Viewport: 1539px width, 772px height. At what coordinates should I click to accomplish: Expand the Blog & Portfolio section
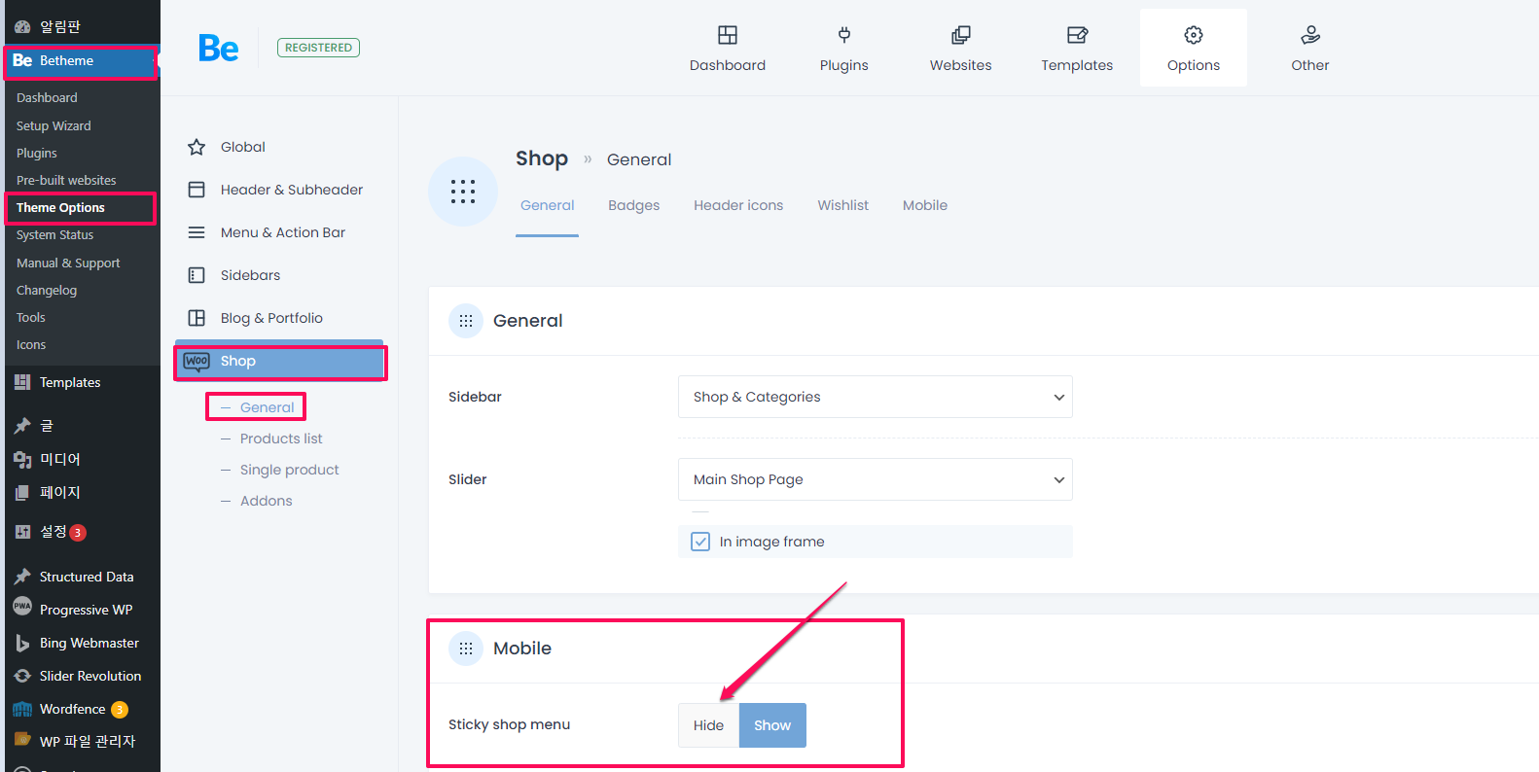pyautogui.click(x=271, y=318)
